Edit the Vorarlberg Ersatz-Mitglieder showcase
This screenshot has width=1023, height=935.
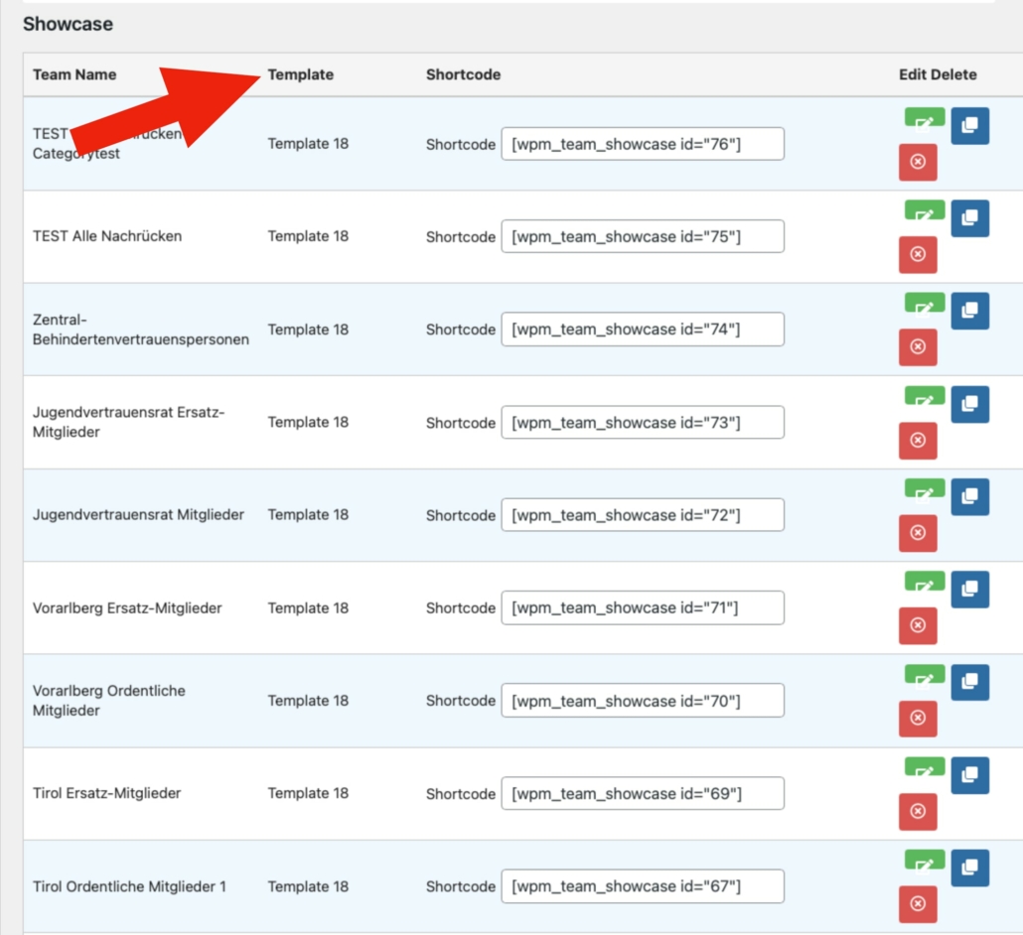point(924,582)
